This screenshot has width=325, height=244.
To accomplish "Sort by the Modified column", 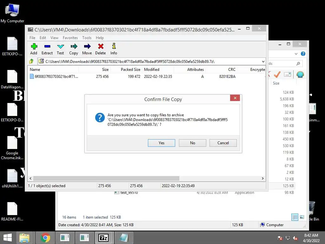I will (x=158, y=70).
